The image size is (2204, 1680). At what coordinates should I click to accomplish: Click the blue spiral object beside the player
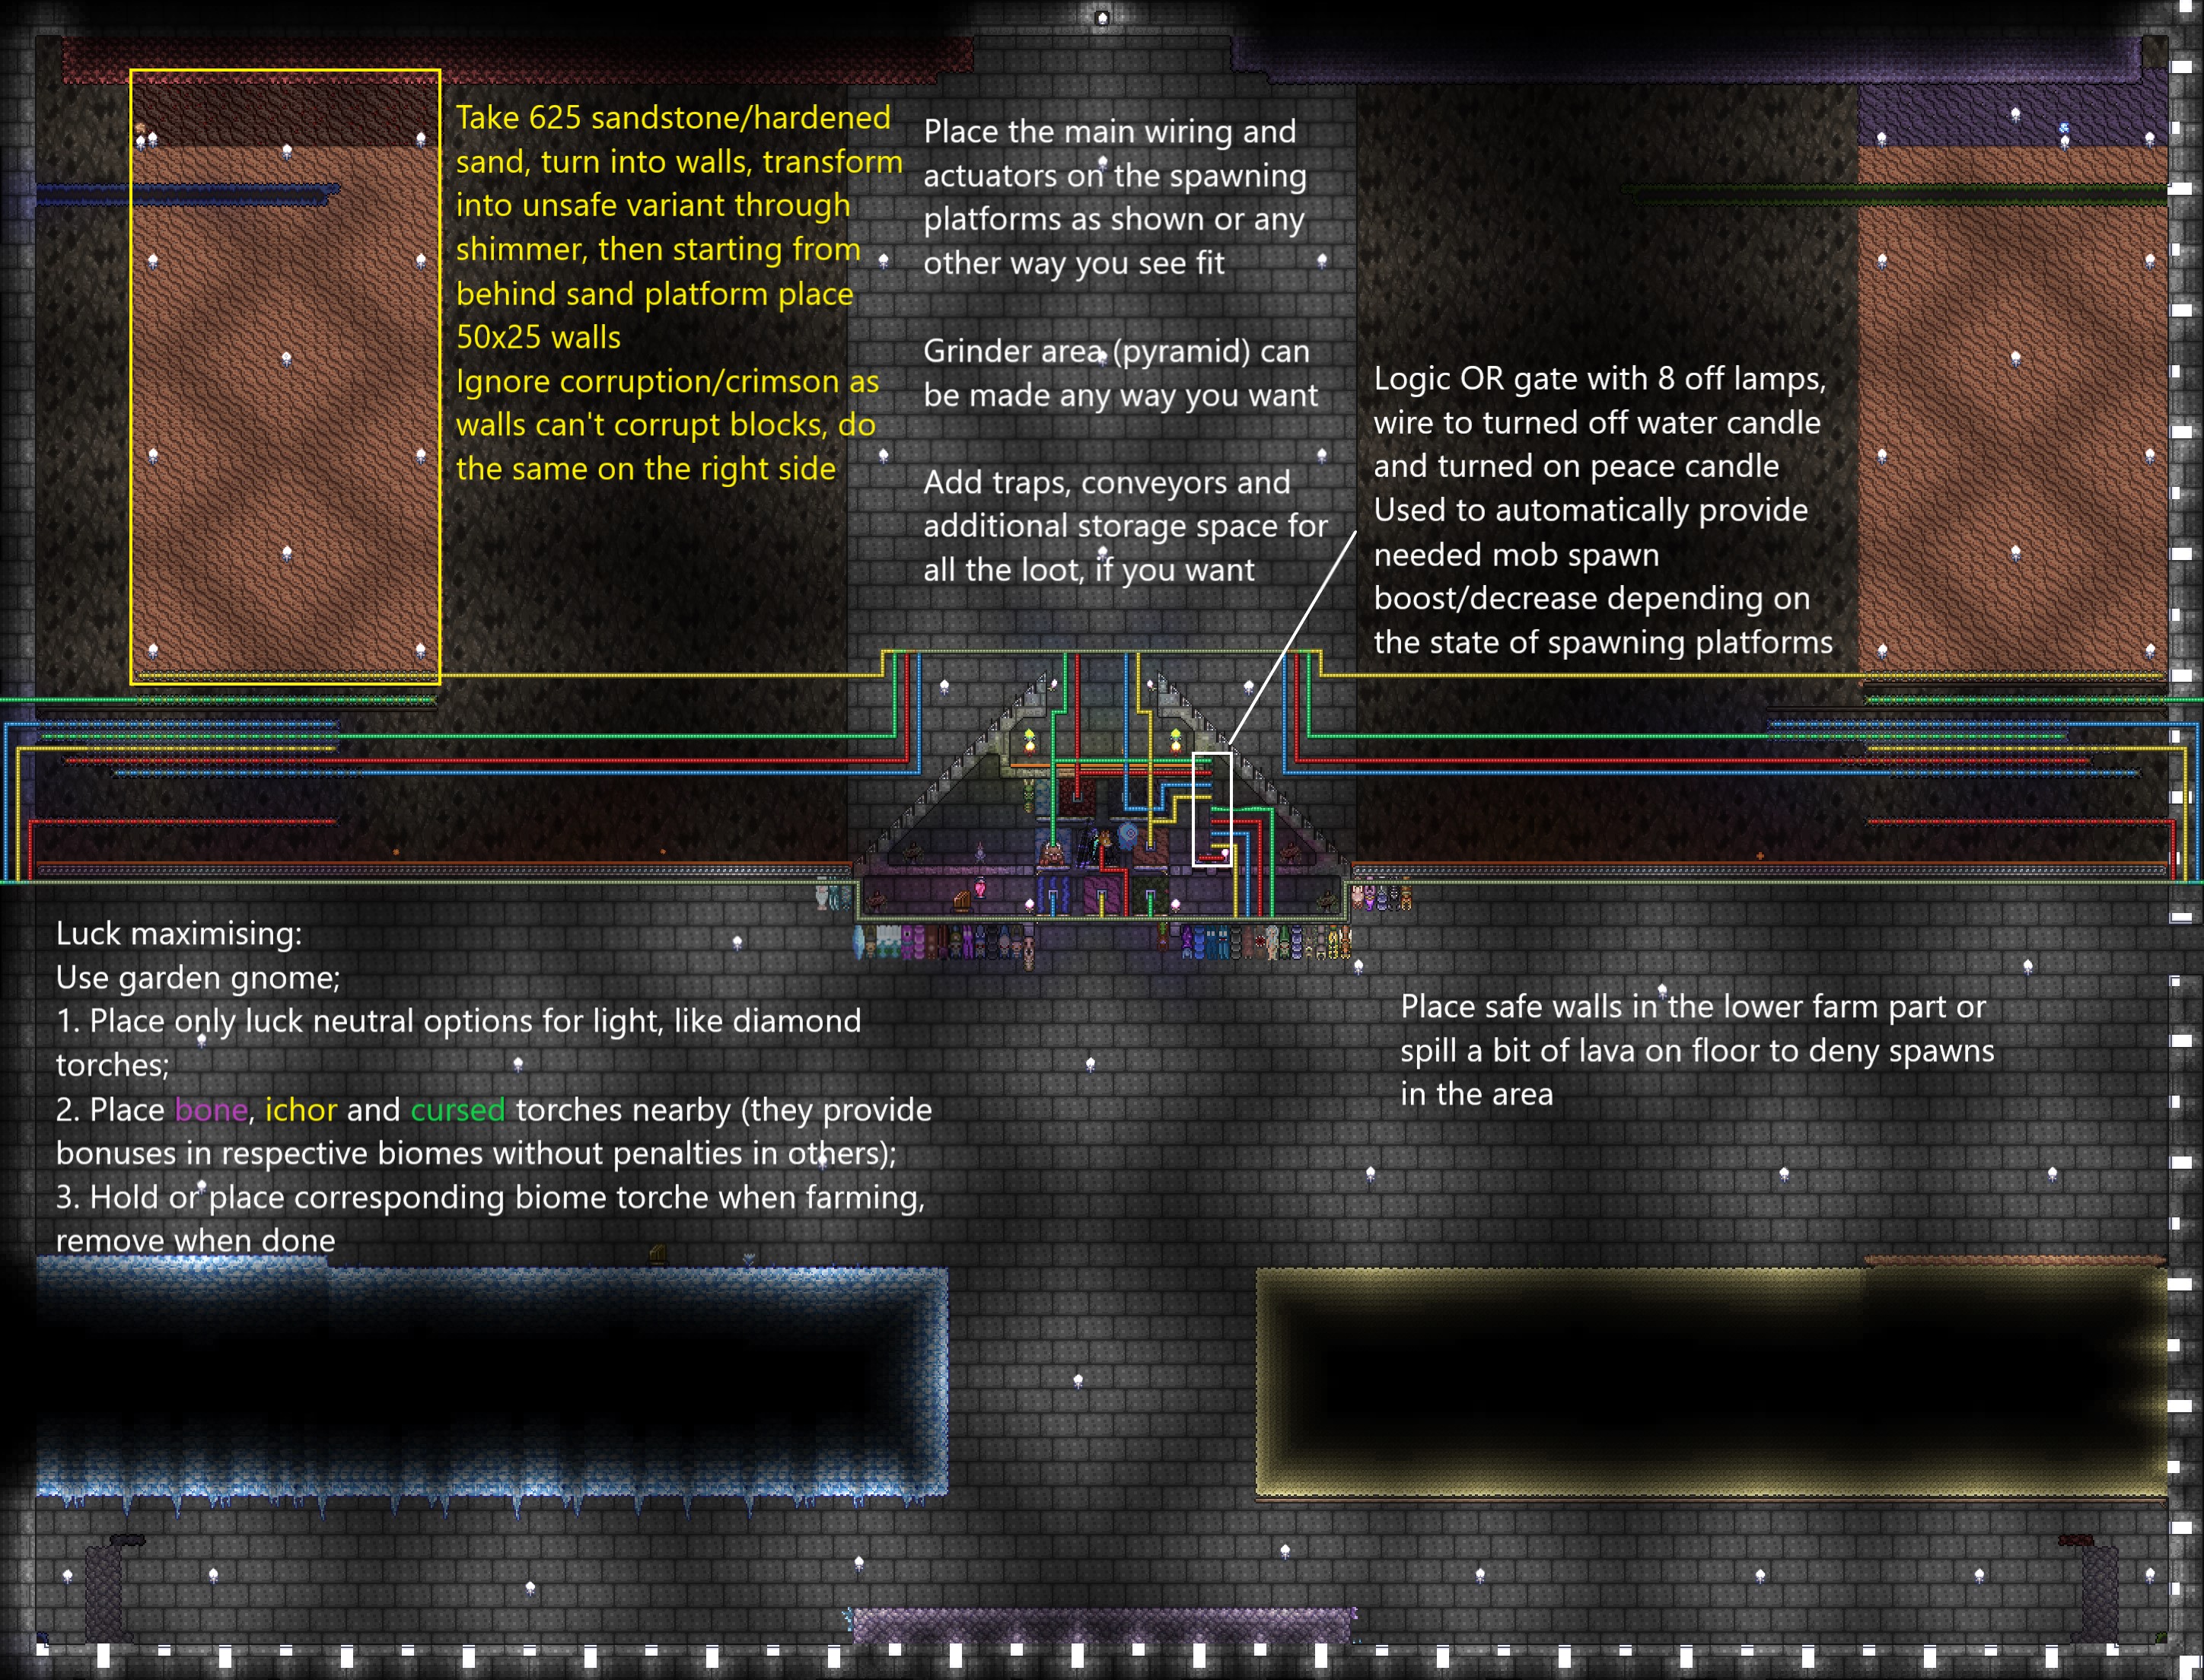click(1129, 836)
